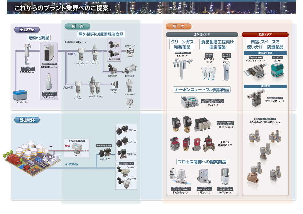303x214 pixels.
Task: Select the 食品製造工程向け提案商品 heading box
Action: [x=217, y=45]
